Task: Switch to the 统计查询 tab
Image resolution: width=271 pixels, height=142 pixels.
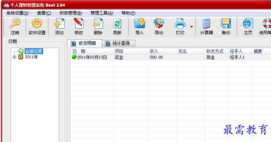Action: click(x=119, y=43)
